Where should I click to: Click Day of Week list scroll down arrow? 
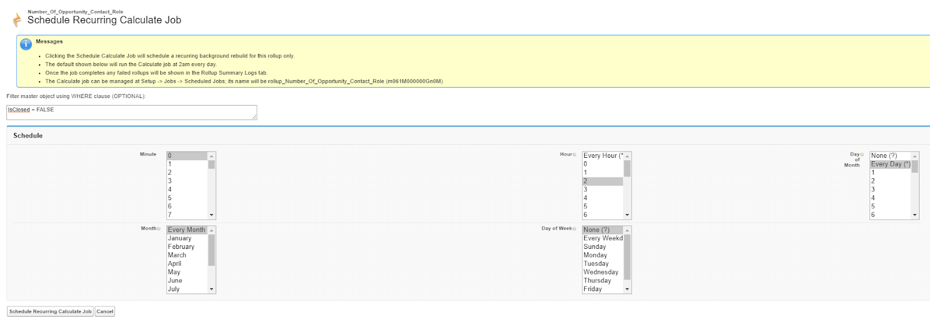pos(627,289)
